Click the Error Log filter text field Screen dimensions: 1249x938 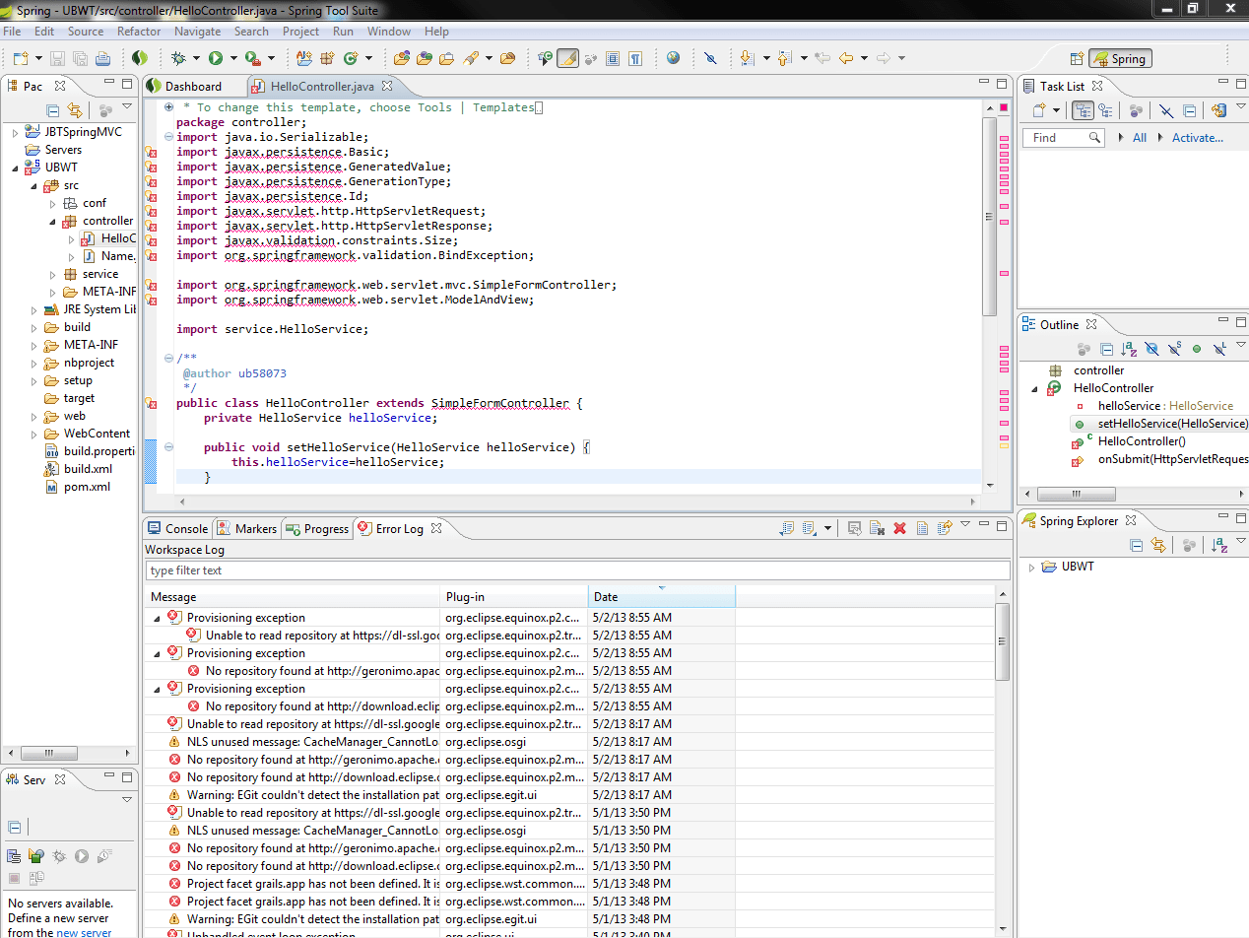577,570
